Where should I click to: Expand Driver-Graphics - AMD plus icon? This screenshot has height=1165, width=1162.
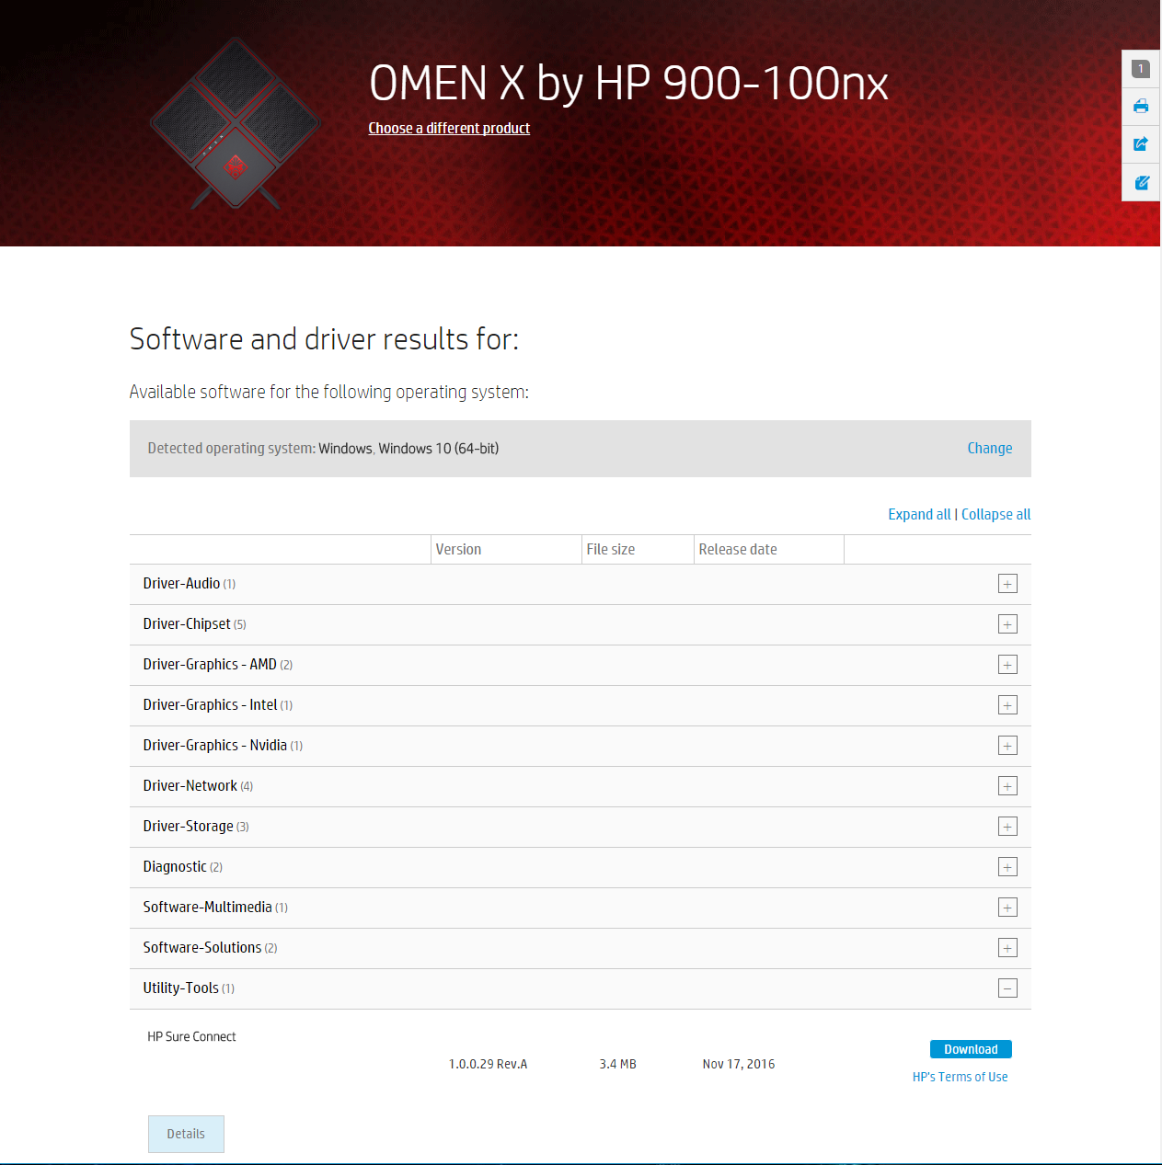1007,665
